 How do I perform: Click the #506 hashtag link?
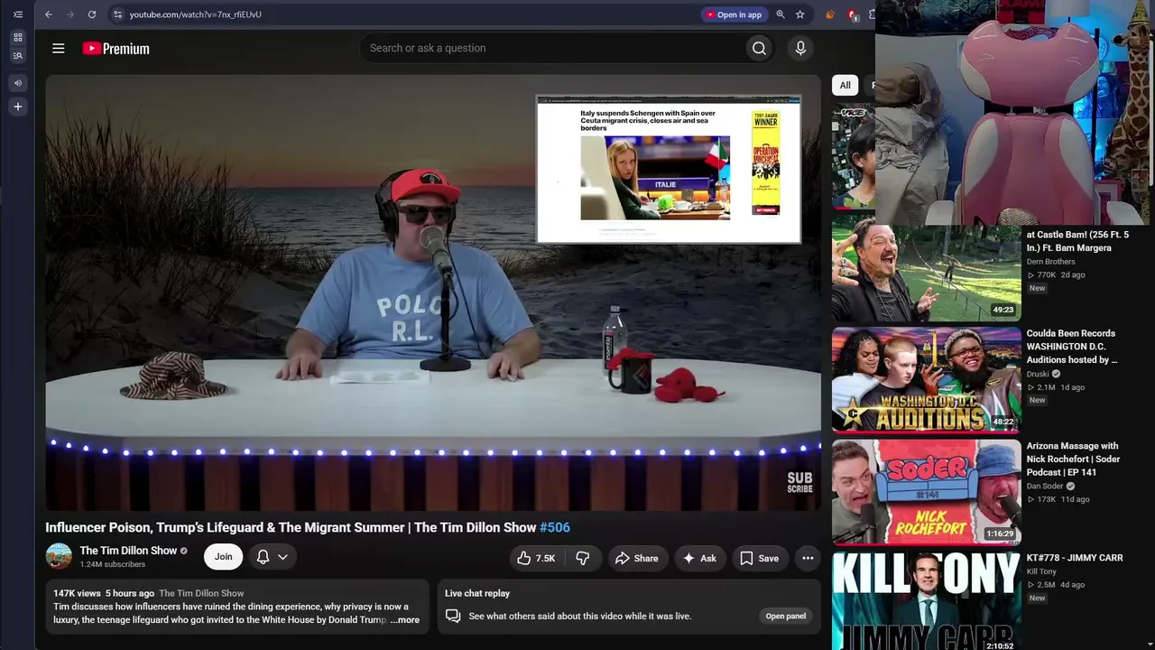(x=555, y=527)
